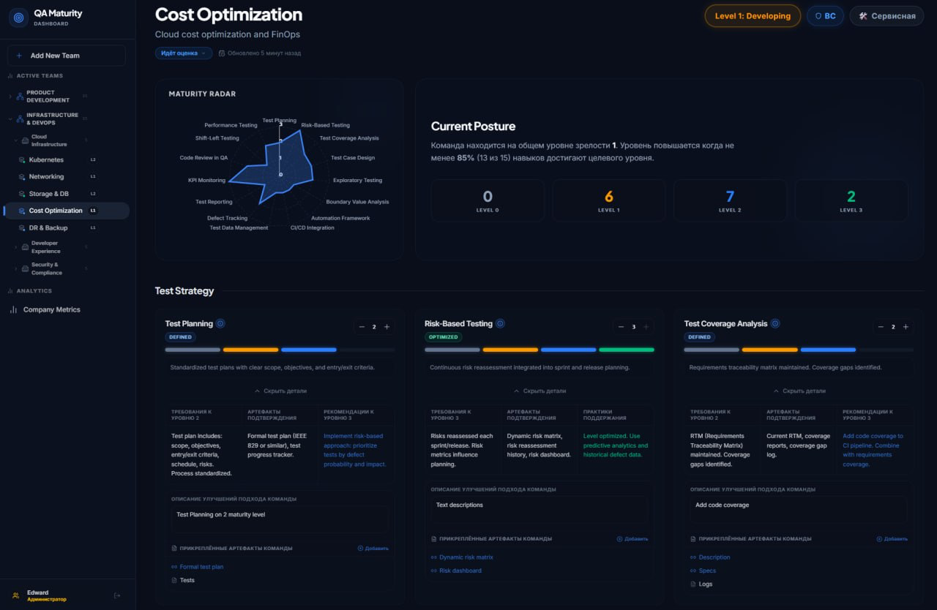Screen dimensions: 937x610
Task: Click the Level 2 count card showing 7
Action: (x=730, y=200)
